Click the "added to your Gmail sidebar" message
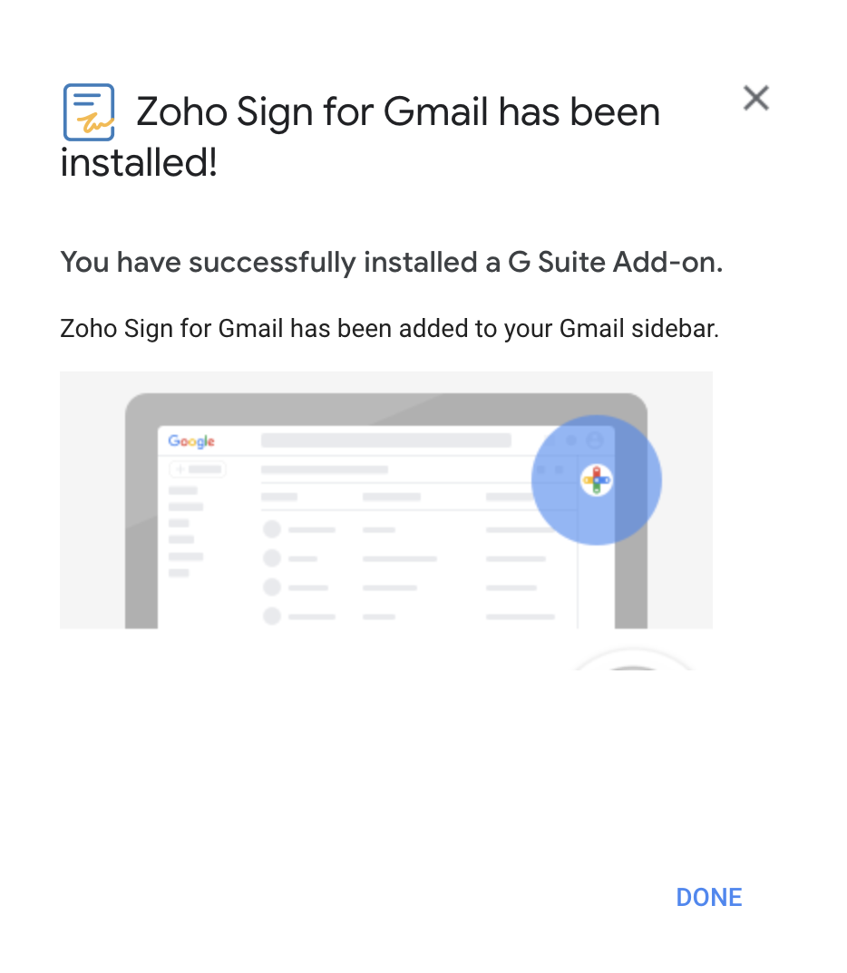This screenshot has height=973, width=847. tap(389, 328)
